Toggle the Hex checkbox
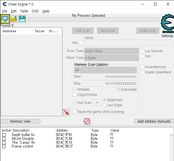Image resolution: width=174 pixels, height=161 pixels. 81,43
